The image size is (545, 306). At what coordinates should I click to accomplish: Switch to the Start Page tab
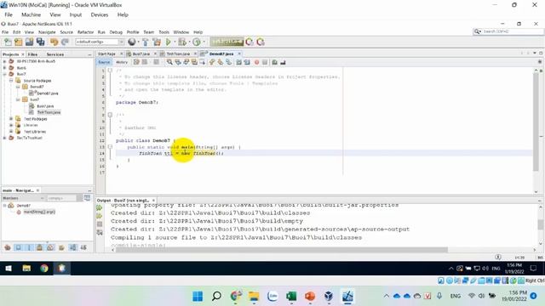[106, 54]
